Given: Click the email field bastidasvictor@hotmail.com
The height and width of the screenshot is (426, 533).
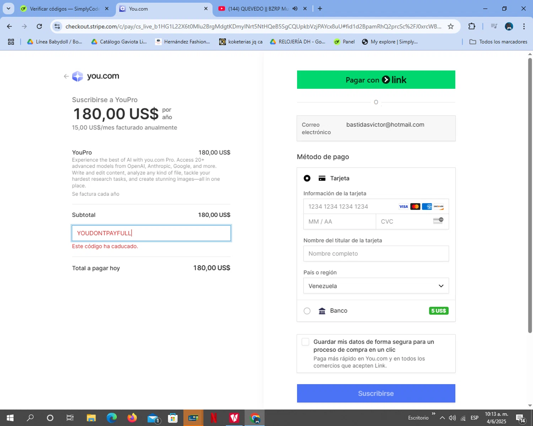Looking at the screenshot, I should [376, 128].
